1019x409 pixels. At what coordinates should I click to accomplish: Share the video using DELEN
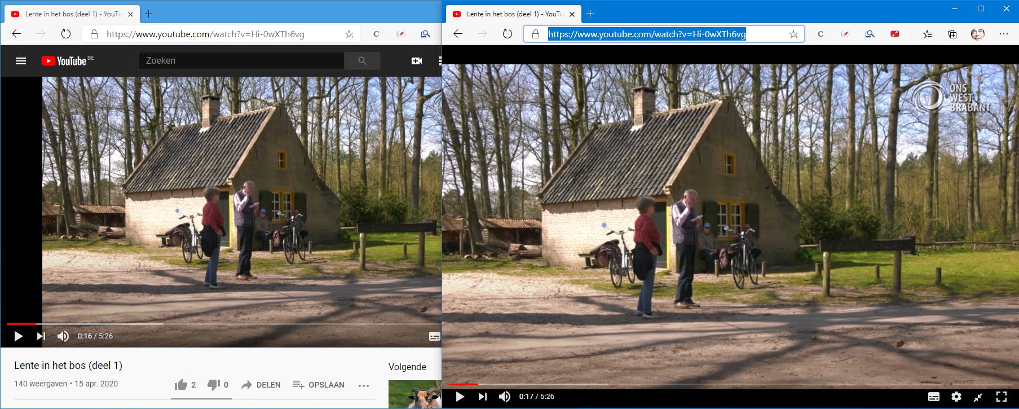click(261, 385)
